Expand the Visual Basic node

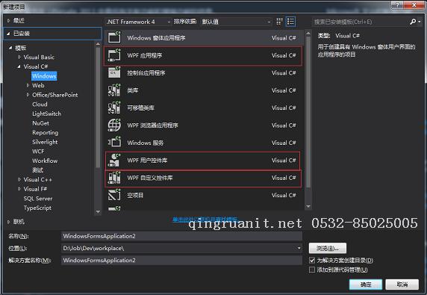[19, 58]
